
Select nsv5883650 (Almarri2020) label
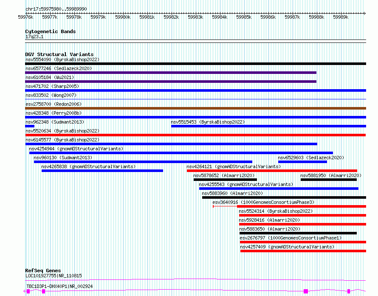270,229
